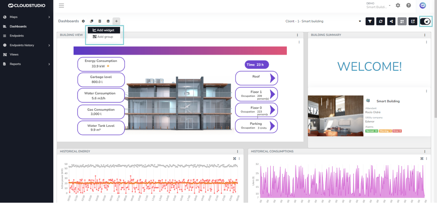The height and width of the screenshot is (205, 437).
Task: Toggle the sidebar with hamburger menu
Action: 61,6
